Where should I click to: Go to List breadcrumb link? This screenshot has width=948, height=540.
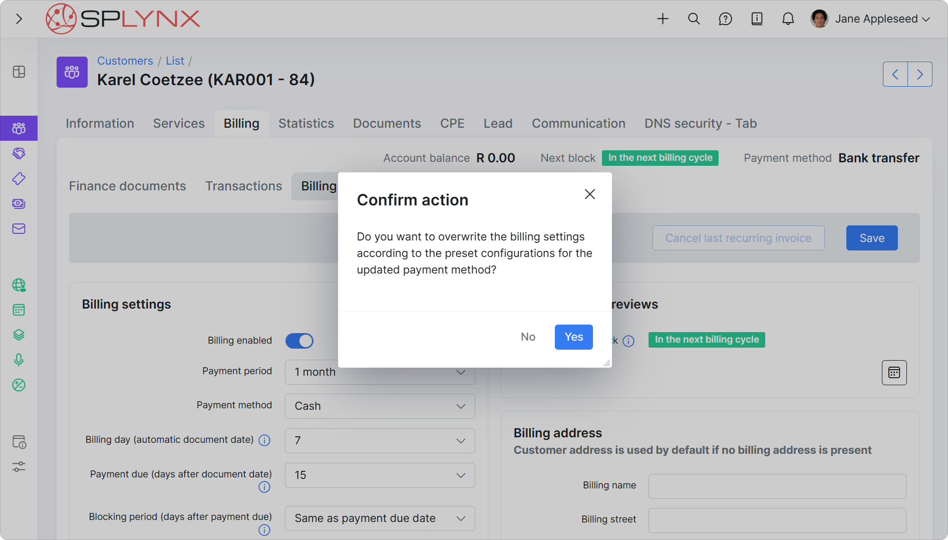tap(175, 61)
